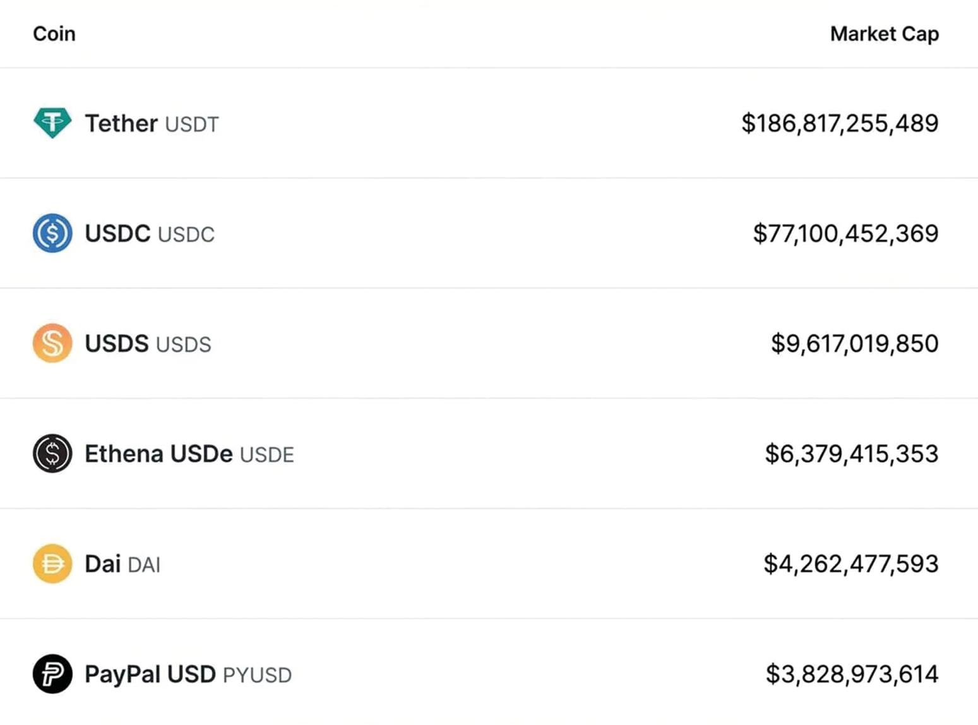The width and height of the screenshot is (978, 725).
Task: Click USDS market cap value $9,617,019,850
Action: (854, 344)
